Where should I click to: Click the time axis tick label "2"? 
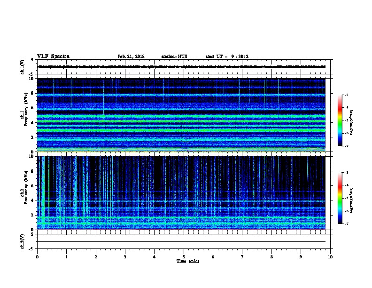[x=96, y=257]
